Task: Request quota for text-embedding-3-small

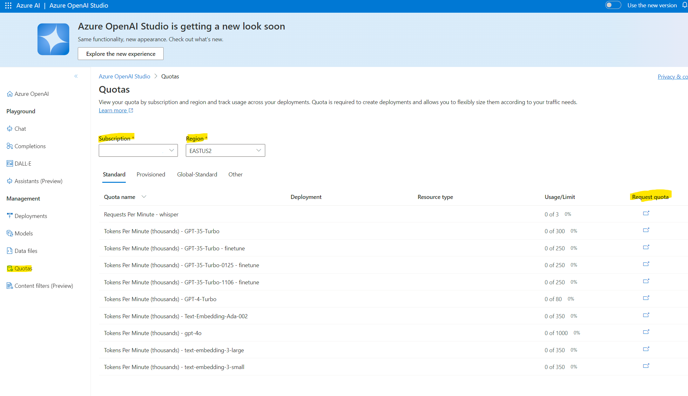Action: (646, 366)
